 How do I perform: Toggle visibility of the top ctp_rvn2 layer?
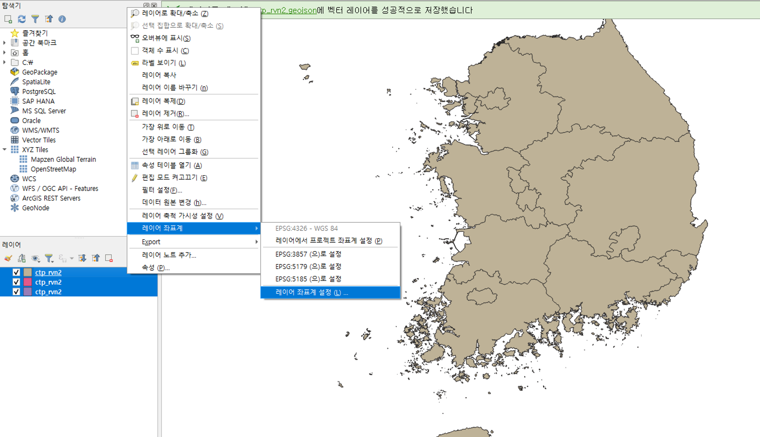(16, 272)
